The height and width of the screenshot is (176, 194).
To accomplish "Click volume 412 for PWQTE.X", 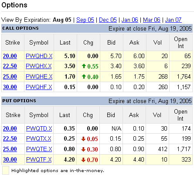I will [x=163, y=149].
